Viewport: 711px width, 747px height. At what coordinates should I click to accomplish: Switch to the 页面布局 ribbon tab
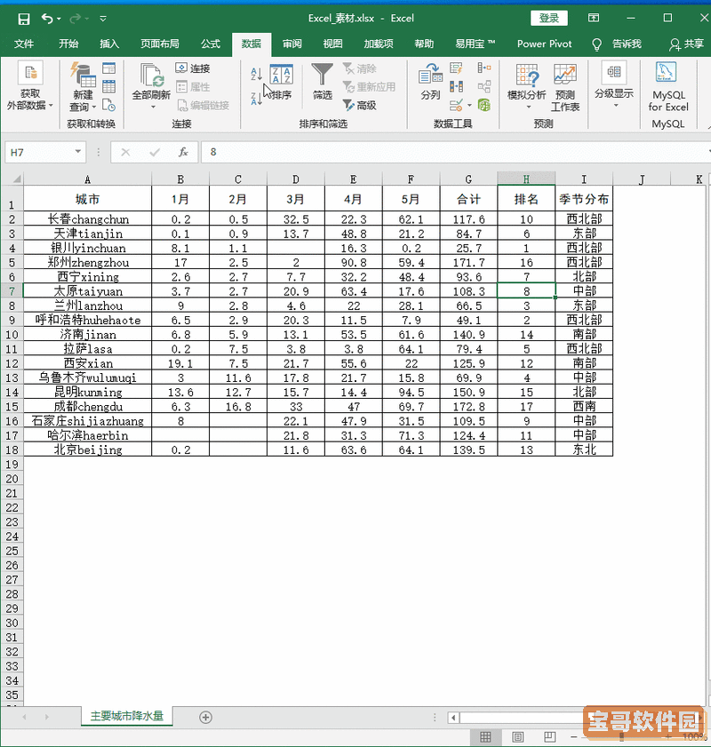click(x=160, y=44)
